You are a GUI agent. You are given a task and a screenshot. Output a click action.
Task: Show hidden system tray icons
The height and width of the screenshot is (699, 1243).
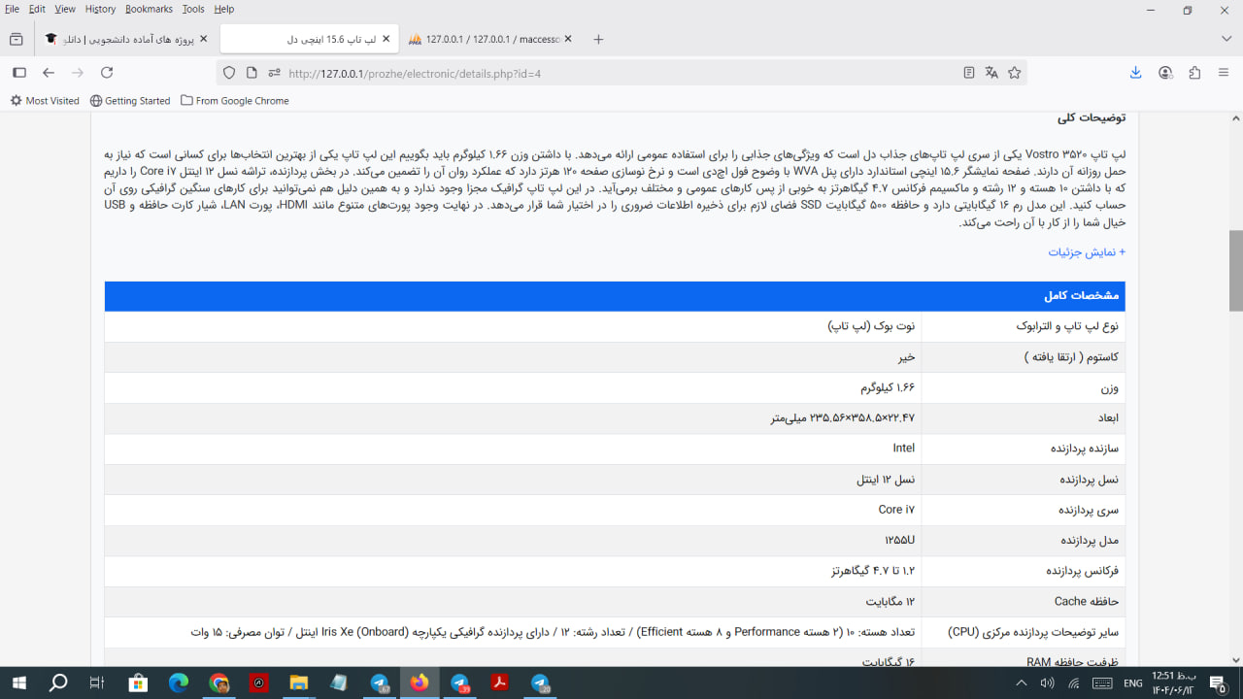1021,682
